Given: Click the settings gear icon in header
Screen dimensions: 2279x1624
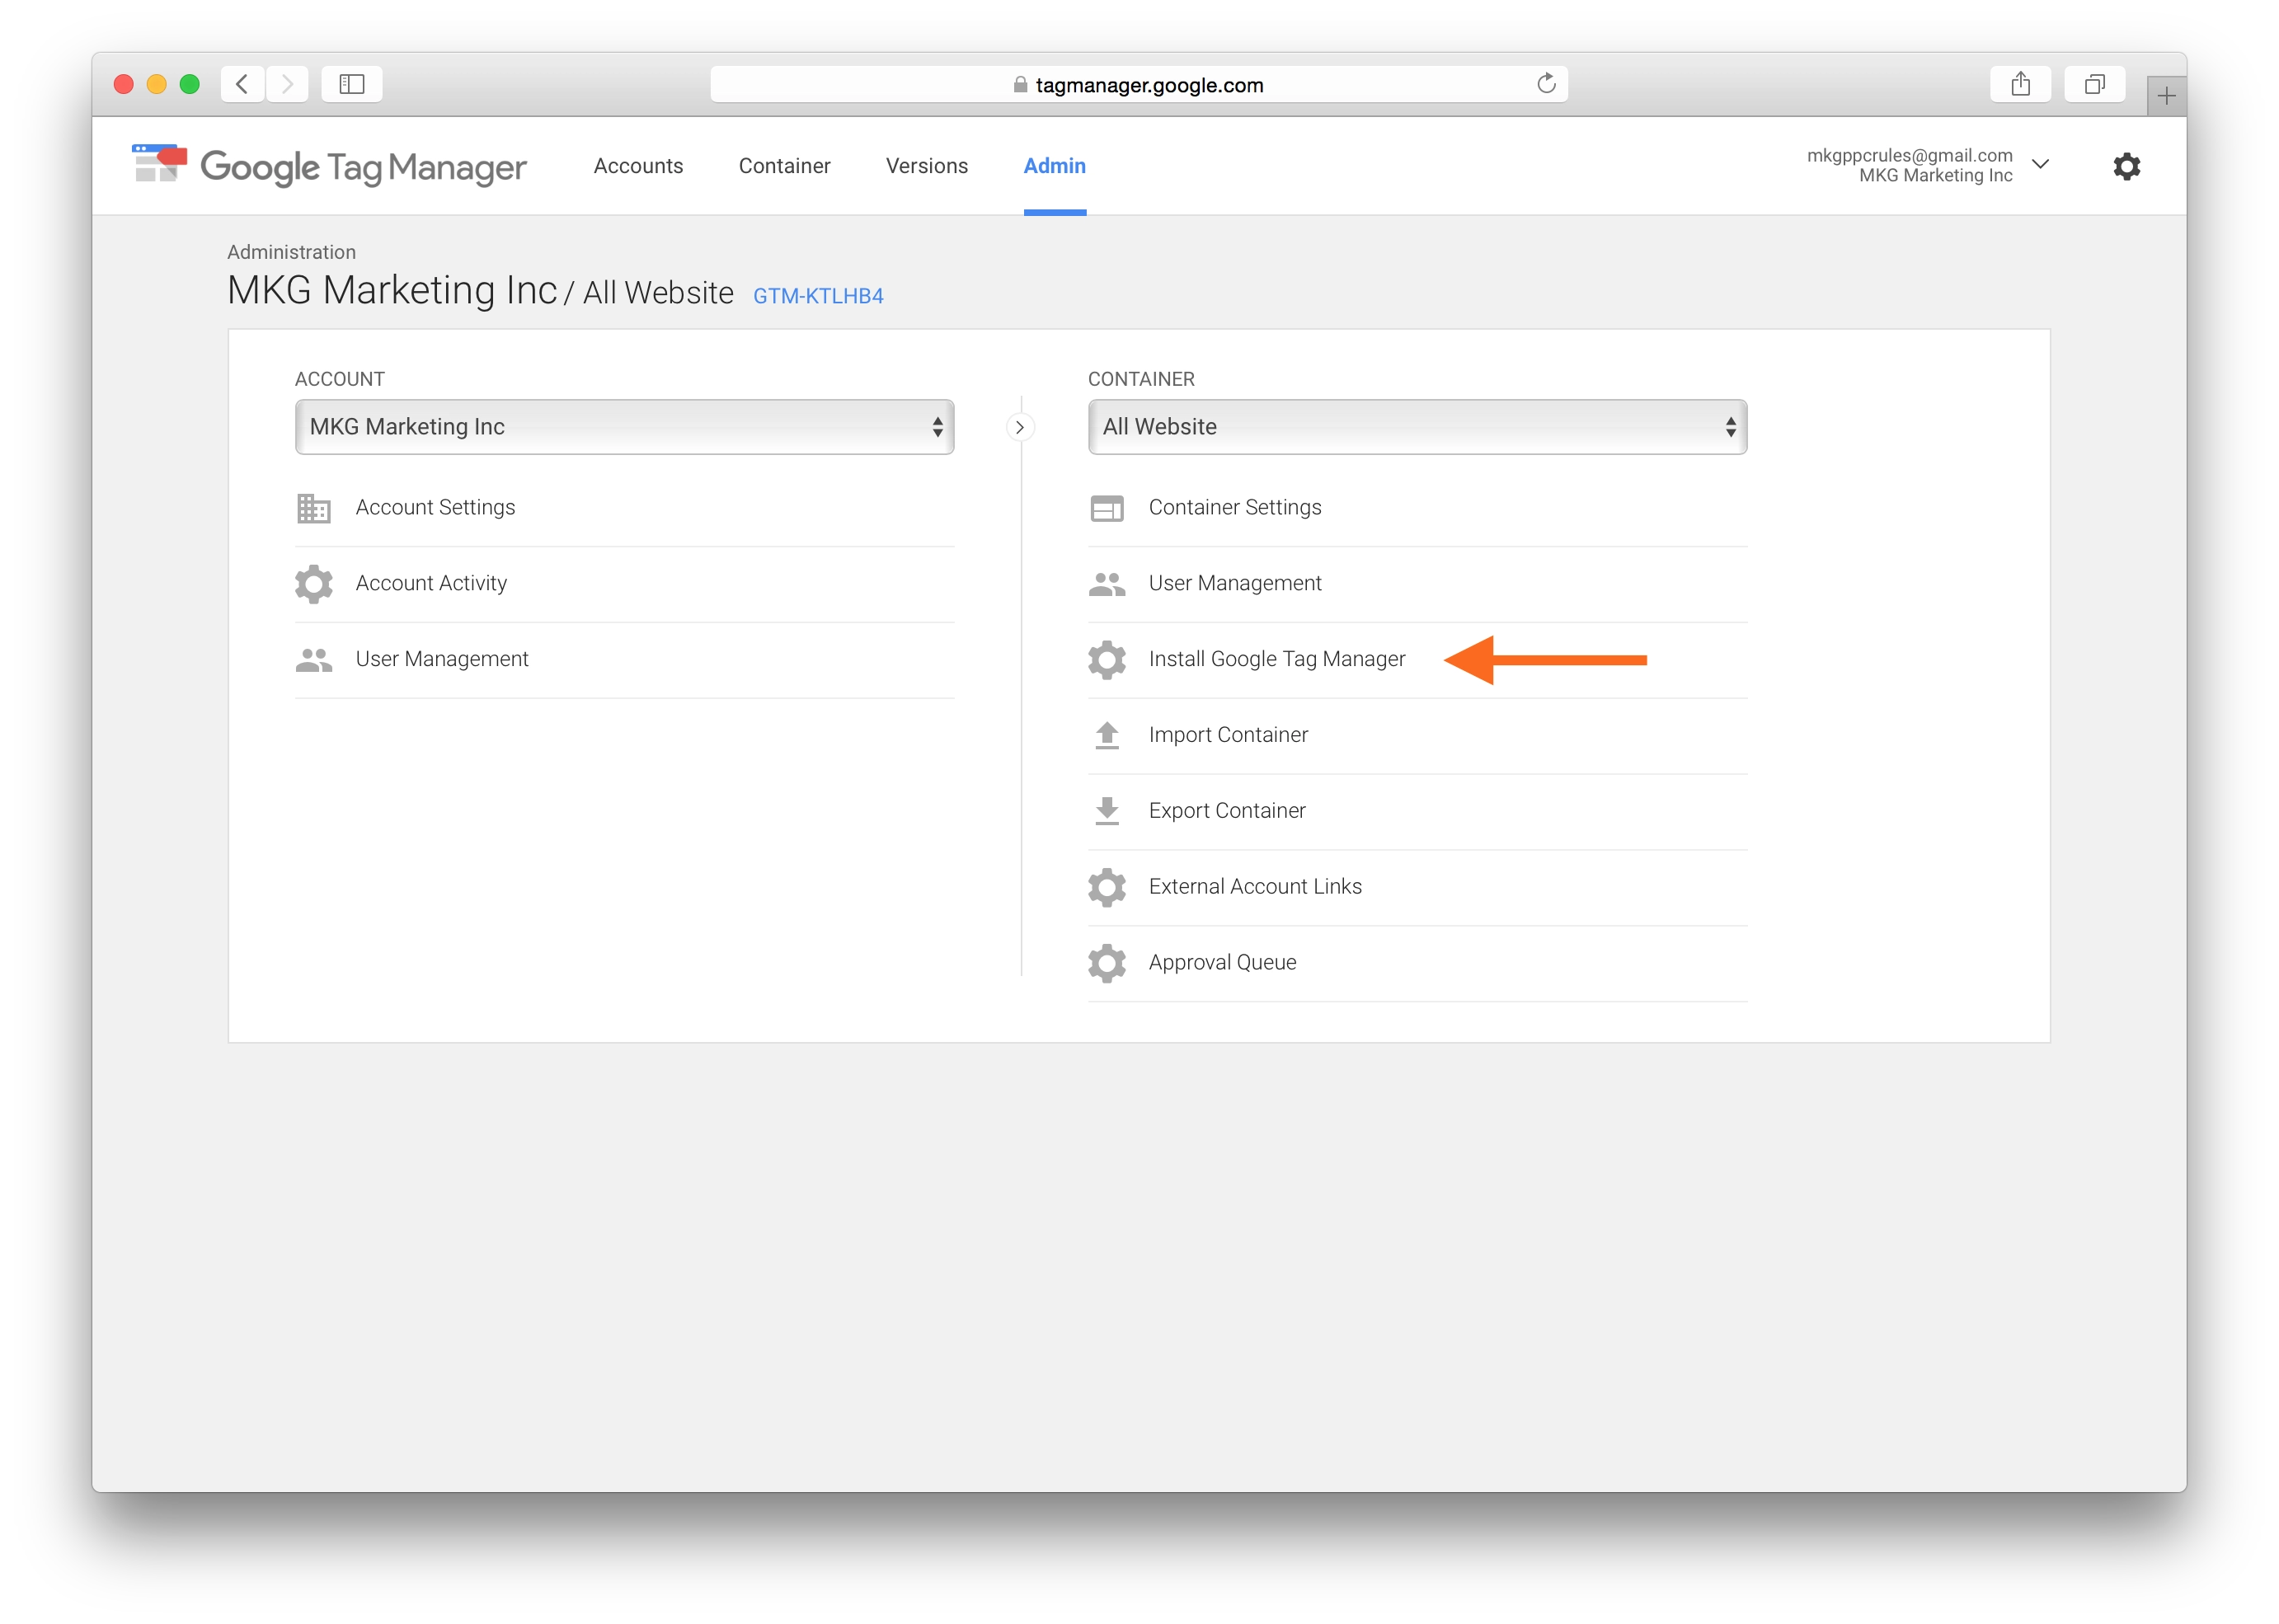Looking at the screenshot, I should point(2126,166).
